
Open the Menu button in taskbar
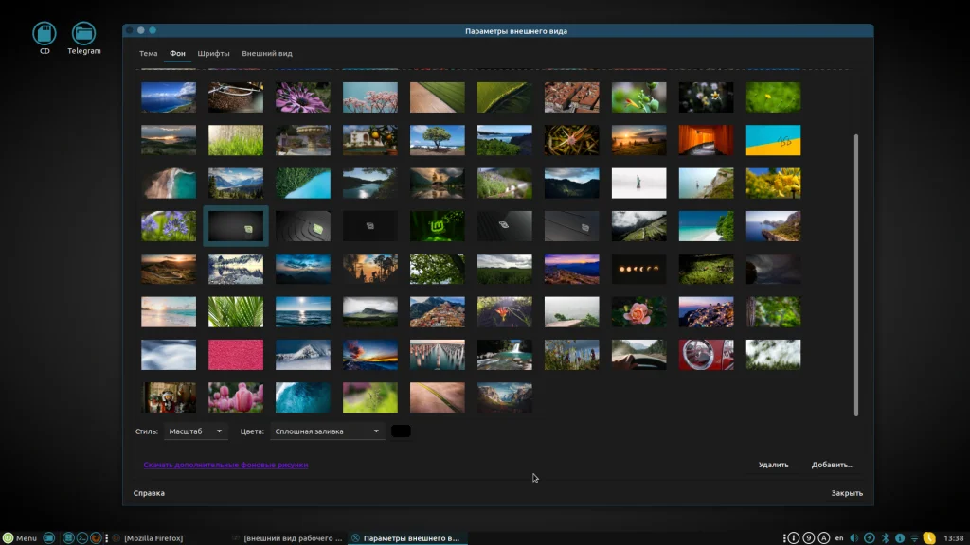point(19,538)
